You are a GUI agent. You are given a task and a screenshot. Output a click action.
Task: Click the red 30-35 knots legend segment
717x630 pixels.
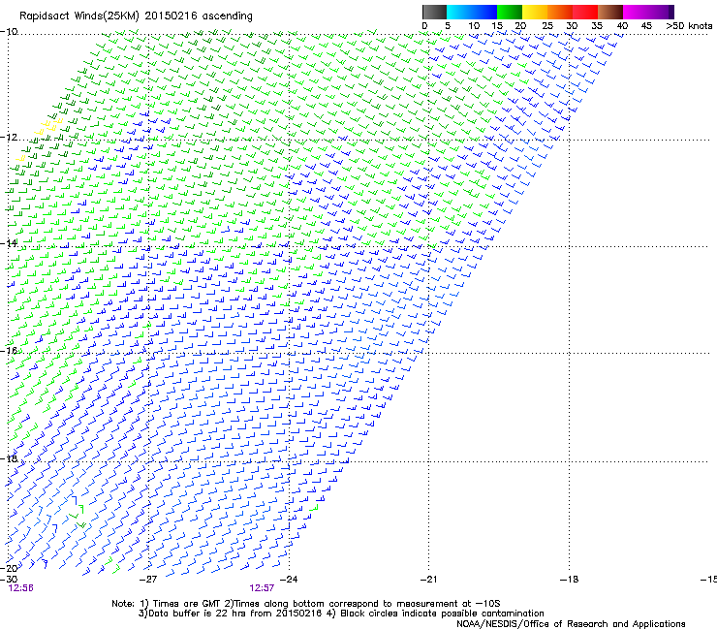tap(585, 12)
